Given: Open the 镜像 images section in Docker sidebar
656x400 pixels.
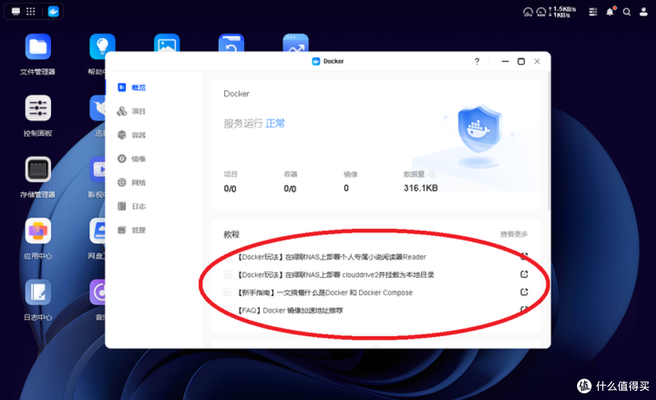Looking at the screenshot, I should pos(131,159).
